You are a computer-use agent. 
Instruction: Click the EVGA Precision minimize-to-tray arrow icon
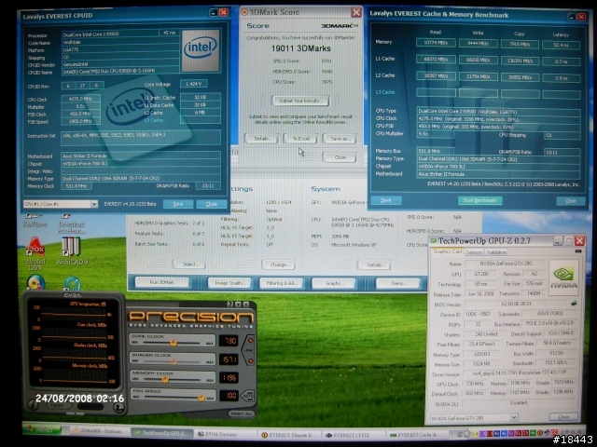238,305
